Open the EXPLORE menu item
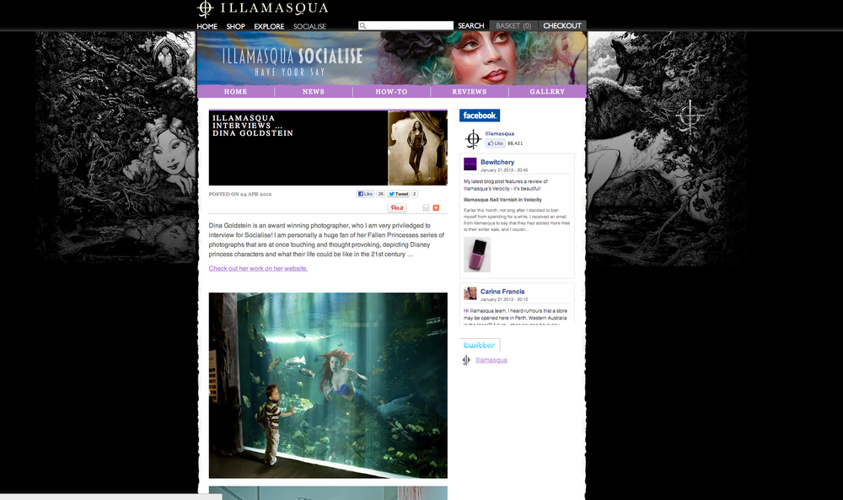Image resolution: width=843 pixels, height=500 pixels. pyautogui.click(x=269, y=26)
